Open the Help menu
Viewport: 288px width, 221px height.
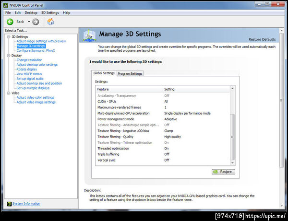pyautogui.click(x=67, y=12)
